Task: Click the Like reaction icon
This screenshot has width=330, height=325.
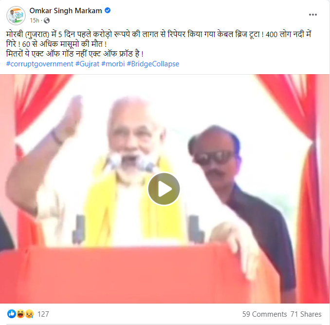Action: point(11,314)
